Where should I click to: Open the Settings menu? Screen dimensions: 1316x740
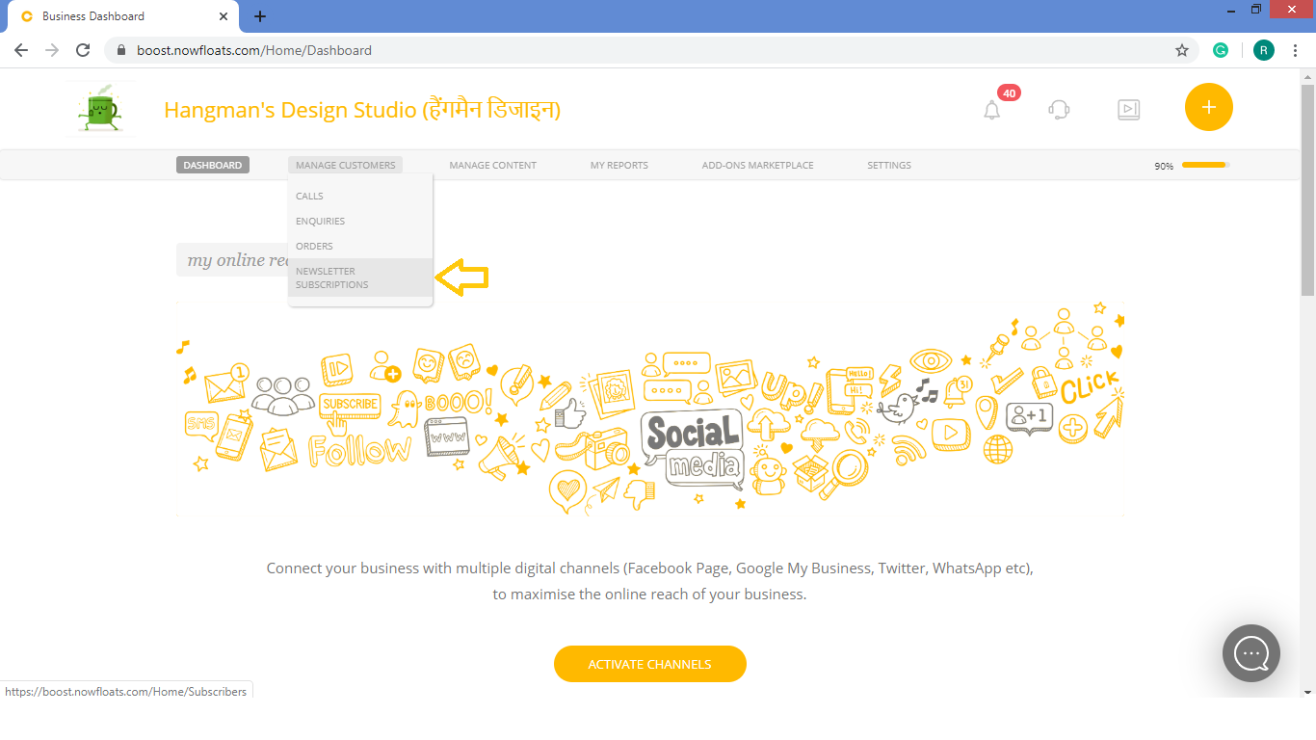889,165
